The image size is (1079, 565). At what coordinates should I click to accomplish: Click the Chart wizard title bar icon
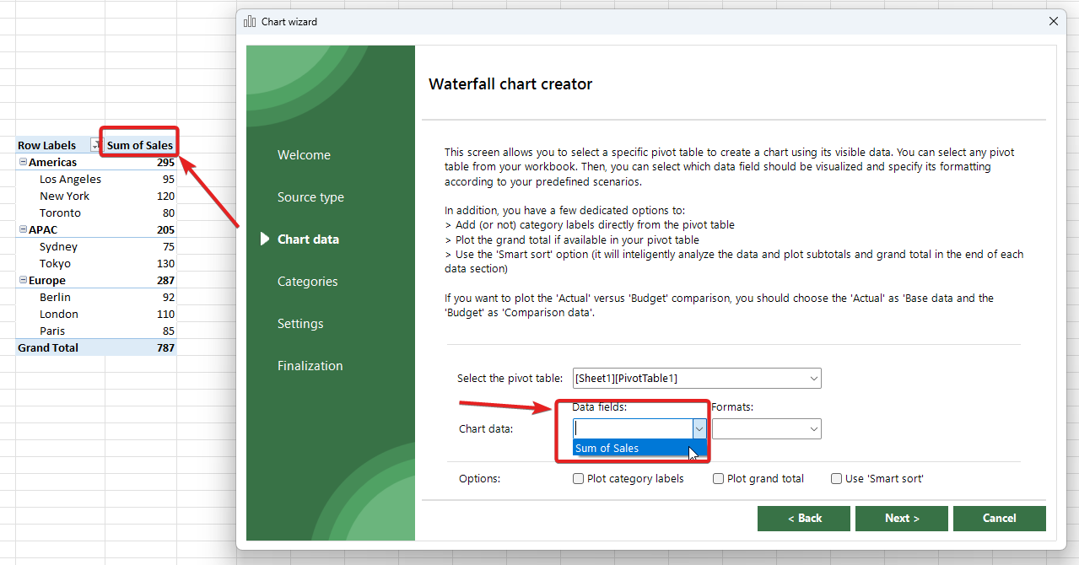250,22
